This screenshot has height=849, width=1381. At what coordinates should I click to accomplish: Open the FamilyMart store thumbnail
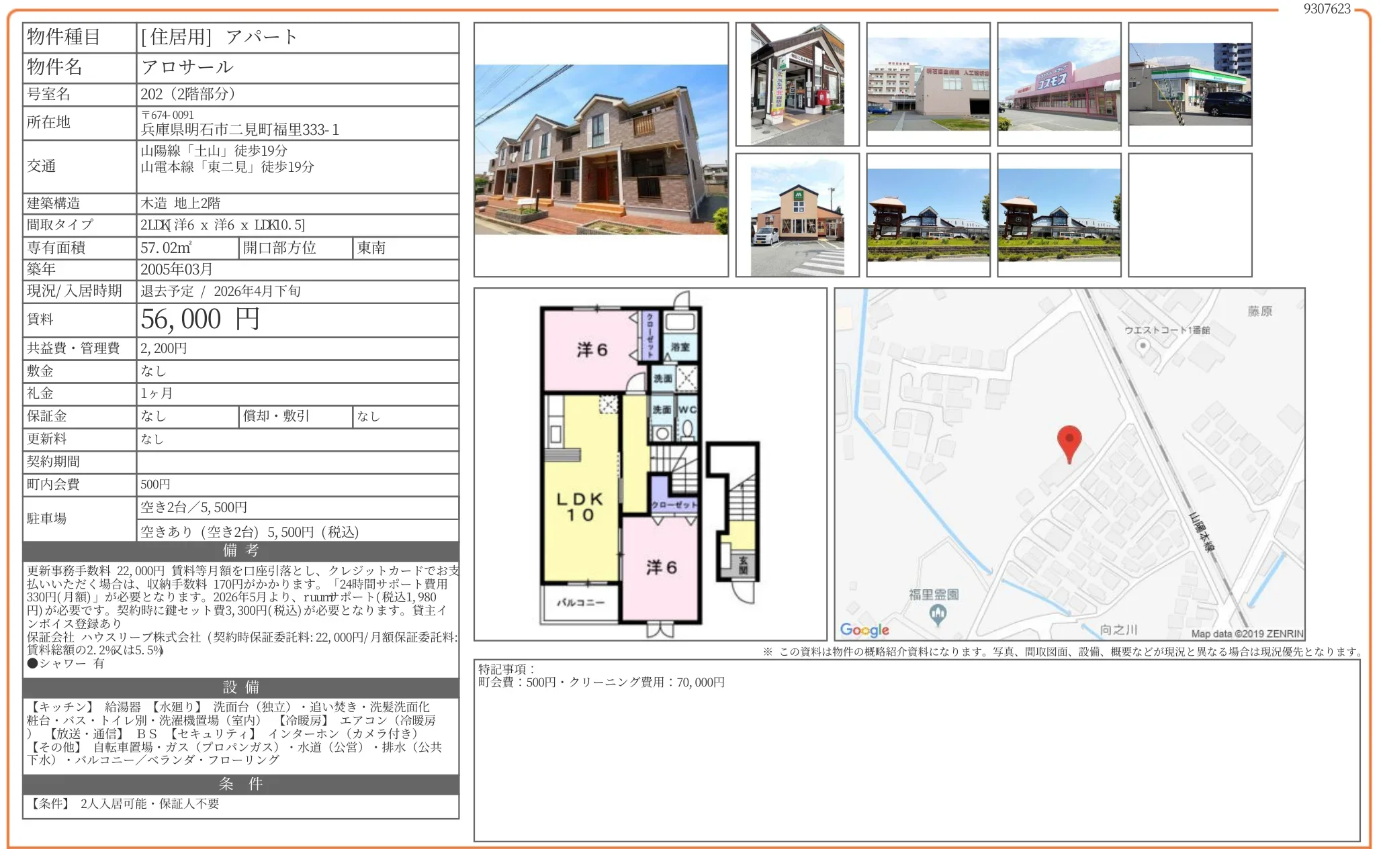[1190, 84]
